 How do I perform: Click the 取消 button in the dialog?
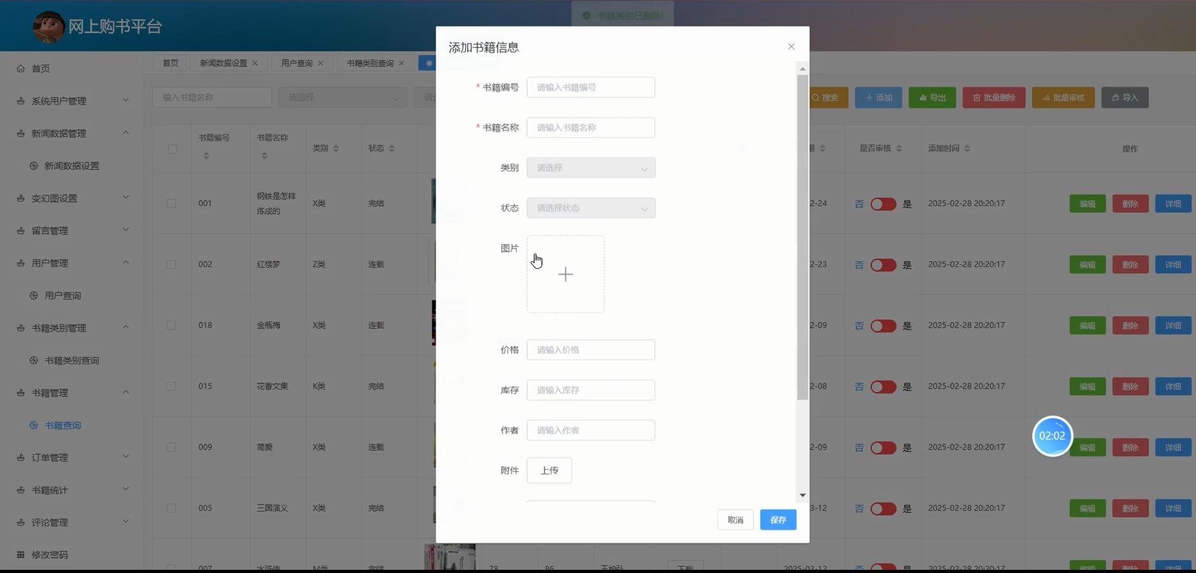point(735,520)
